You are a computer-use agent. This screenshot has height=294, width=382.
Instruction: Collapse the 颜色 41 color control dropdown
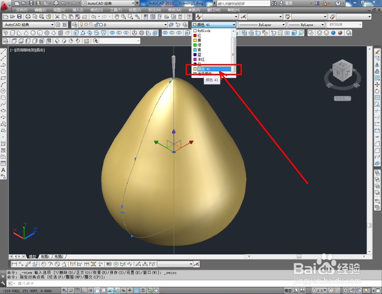click(234, 24)
